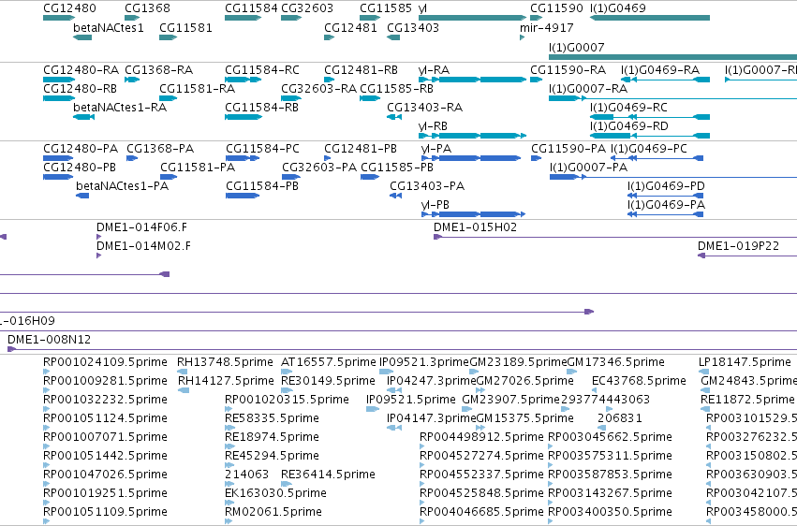Image resolution: width=797 pixels, height=526 pixels.
Task: Click EST EK163030.5prime
Action: 229,503
